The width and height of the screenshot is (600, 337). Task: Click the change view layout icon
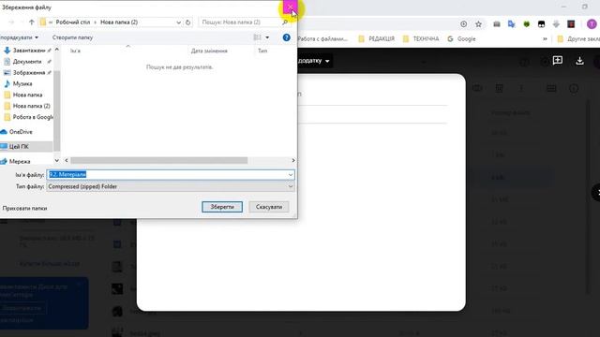click(258, 37)
